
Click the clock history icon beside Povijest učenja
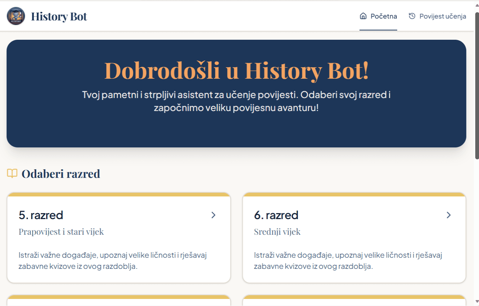point(412,16)
